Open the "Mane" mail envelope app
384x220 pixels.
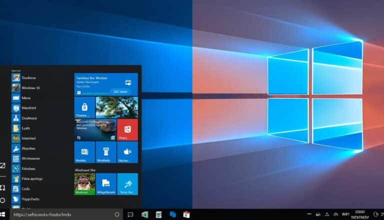point(21,98)
